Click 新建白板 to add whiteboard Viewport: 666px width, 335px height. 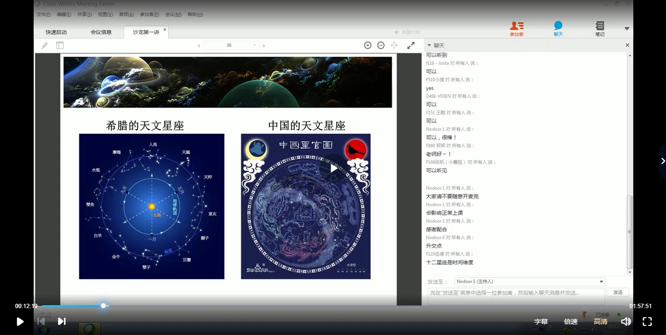(407, 32)
